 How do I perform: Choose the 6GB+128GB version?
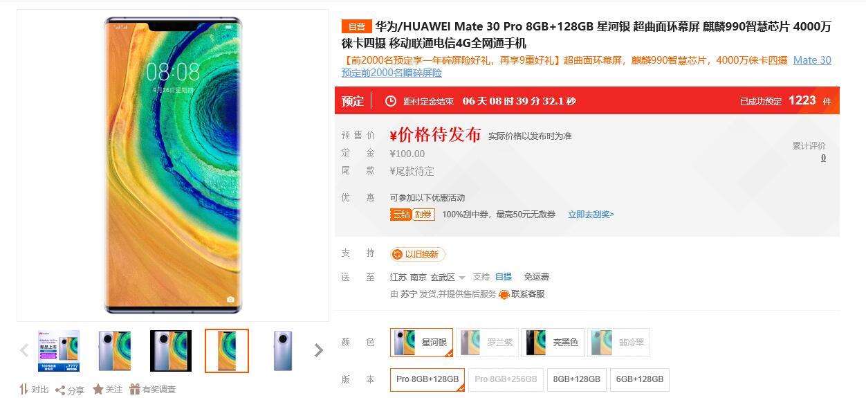(x=640, y=379)
